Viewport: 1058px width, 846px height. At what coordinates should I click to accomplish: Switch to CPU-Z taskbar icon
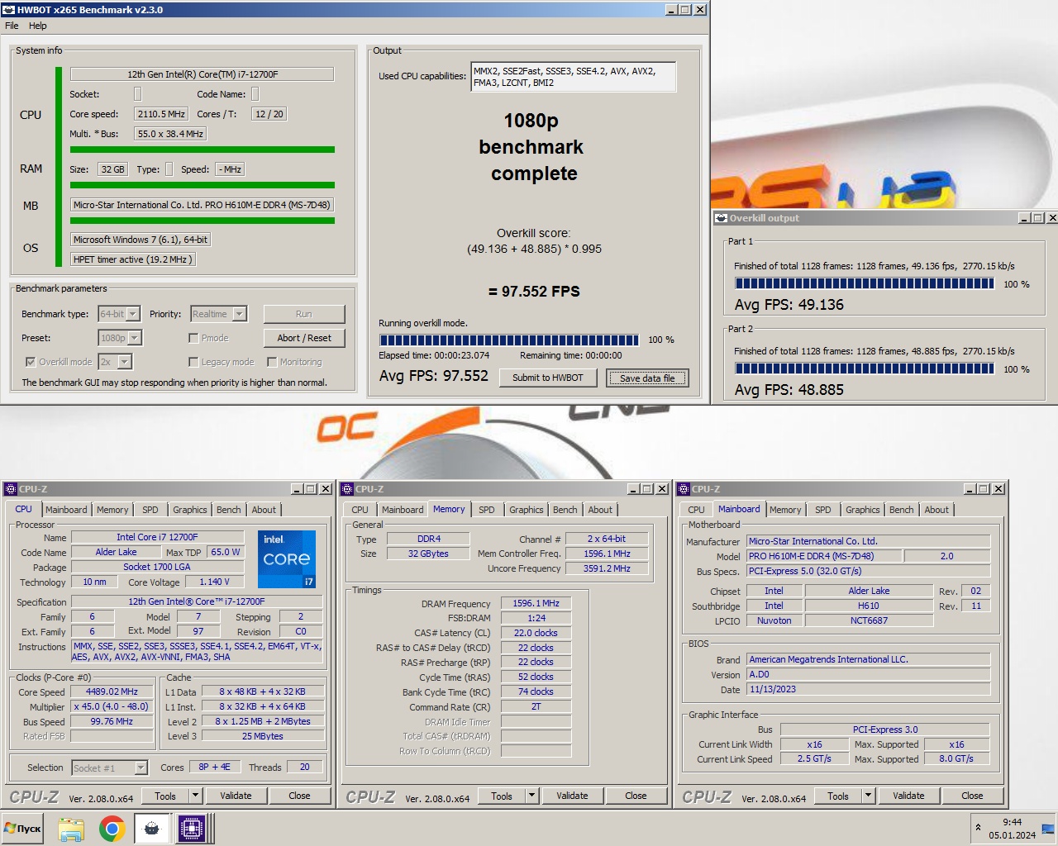coord(192,828)
